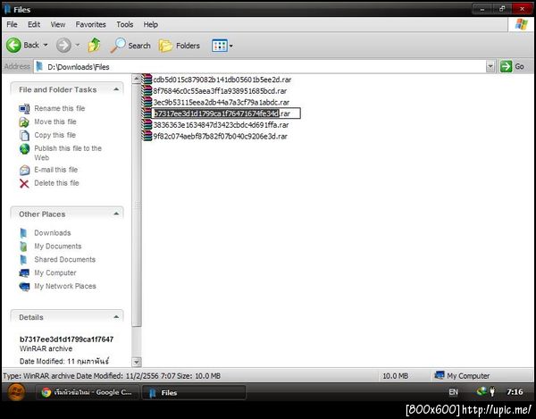Click WinRAR icon of cdb5d015c879082b file
The height and width of the screenshot is (419, 536).
click(x=147, y=80)
